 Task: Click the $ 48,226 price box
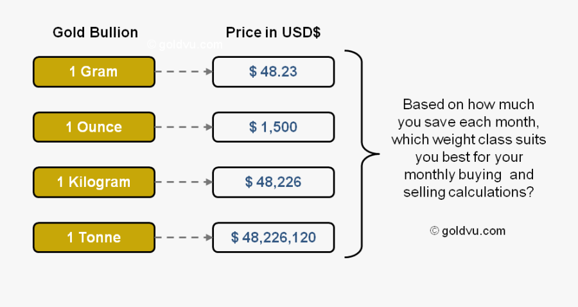pos(273,182)
